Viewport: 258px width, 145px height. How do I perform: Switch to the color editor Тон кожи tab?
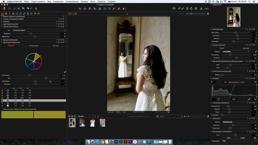[x=56, y=46]
